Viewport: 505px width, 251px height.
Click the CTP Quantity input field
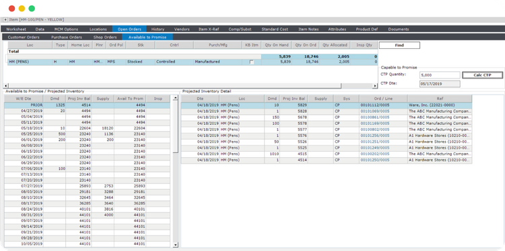tap(440, 75)
